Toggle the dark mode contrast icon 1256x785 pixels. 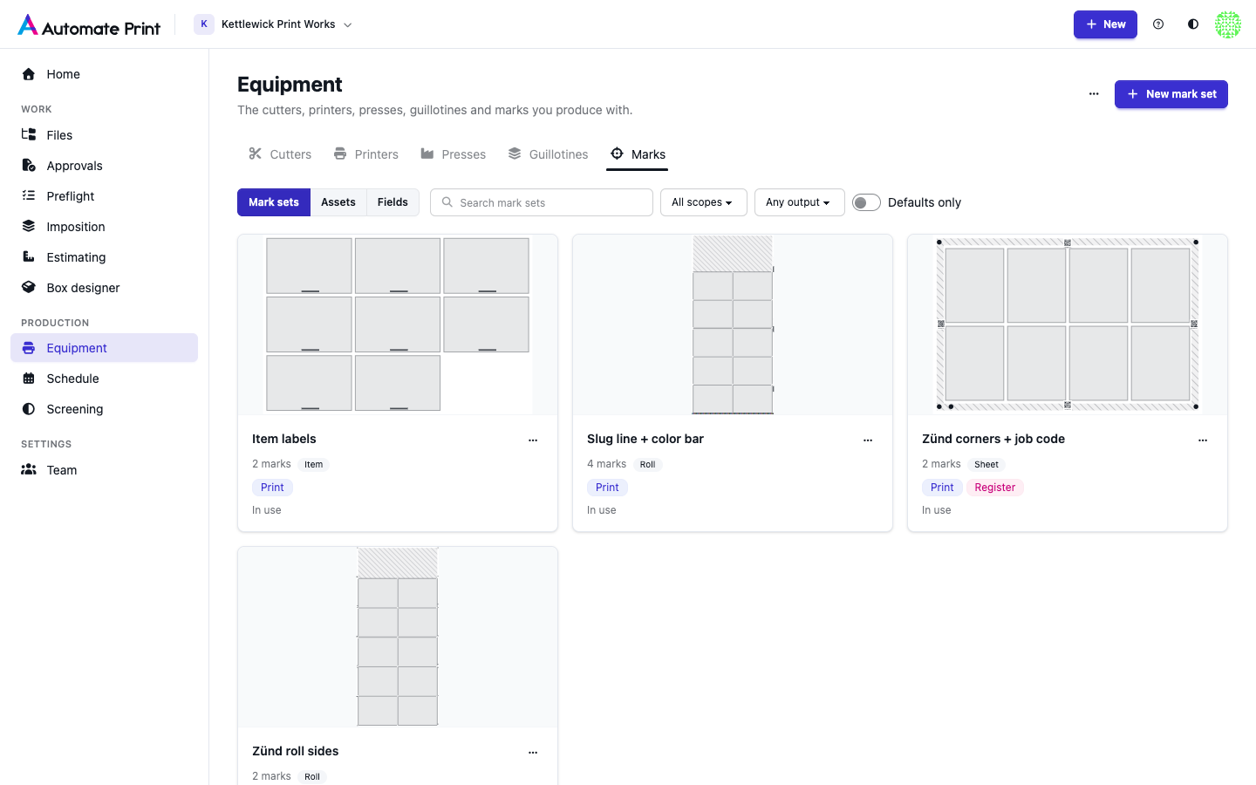click(x=1193, y=24)
